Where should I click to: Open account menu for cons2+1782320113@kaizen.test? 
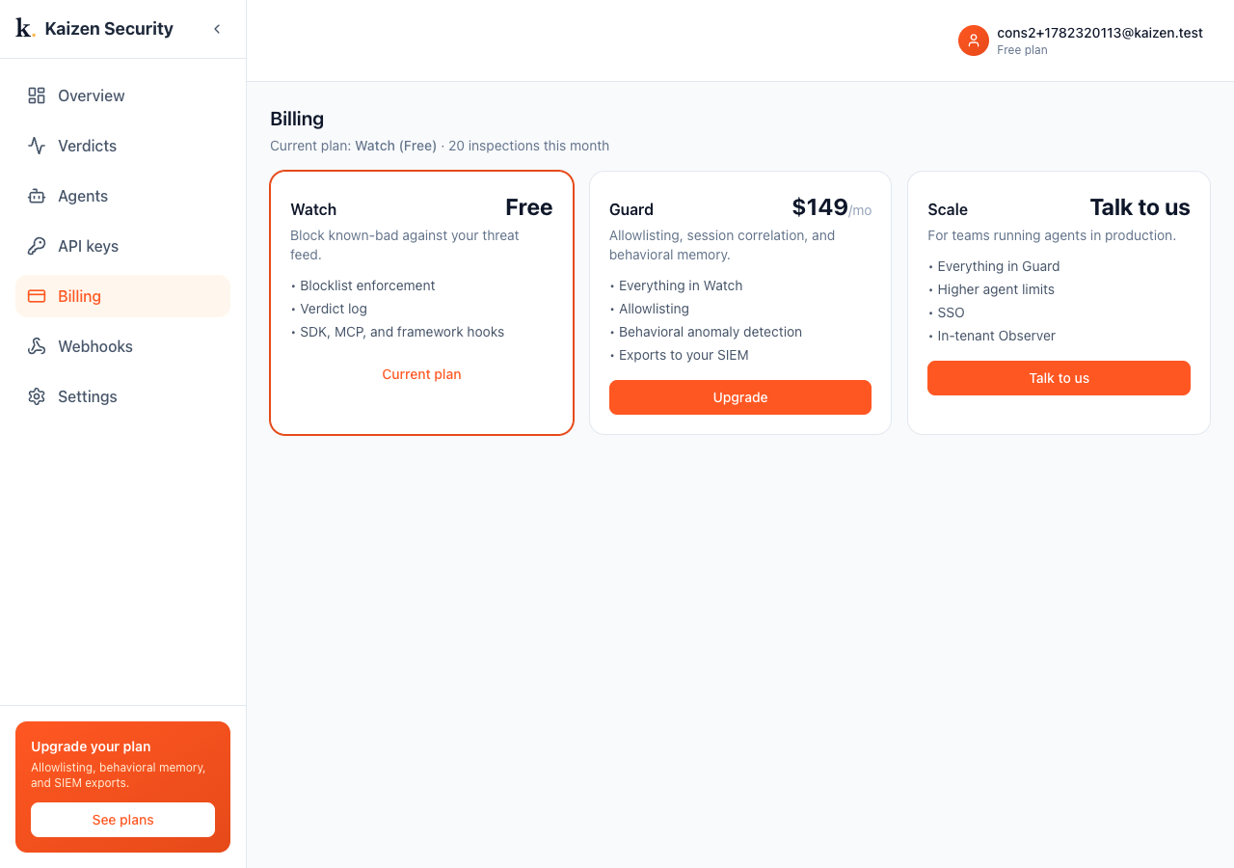point(1081,41)
